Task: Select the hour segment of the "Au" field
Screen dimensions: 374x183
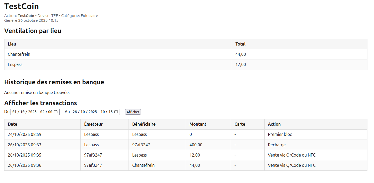Action: point(103,112)
